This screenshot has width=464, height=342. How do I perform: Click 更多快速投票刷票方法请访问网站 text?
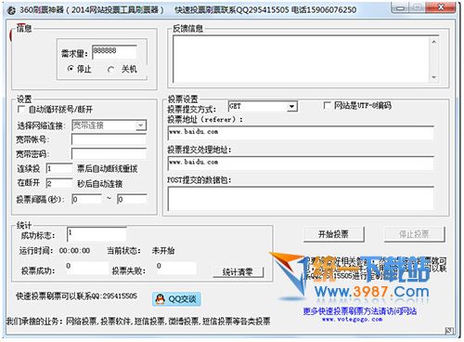(x=360, y=310)
